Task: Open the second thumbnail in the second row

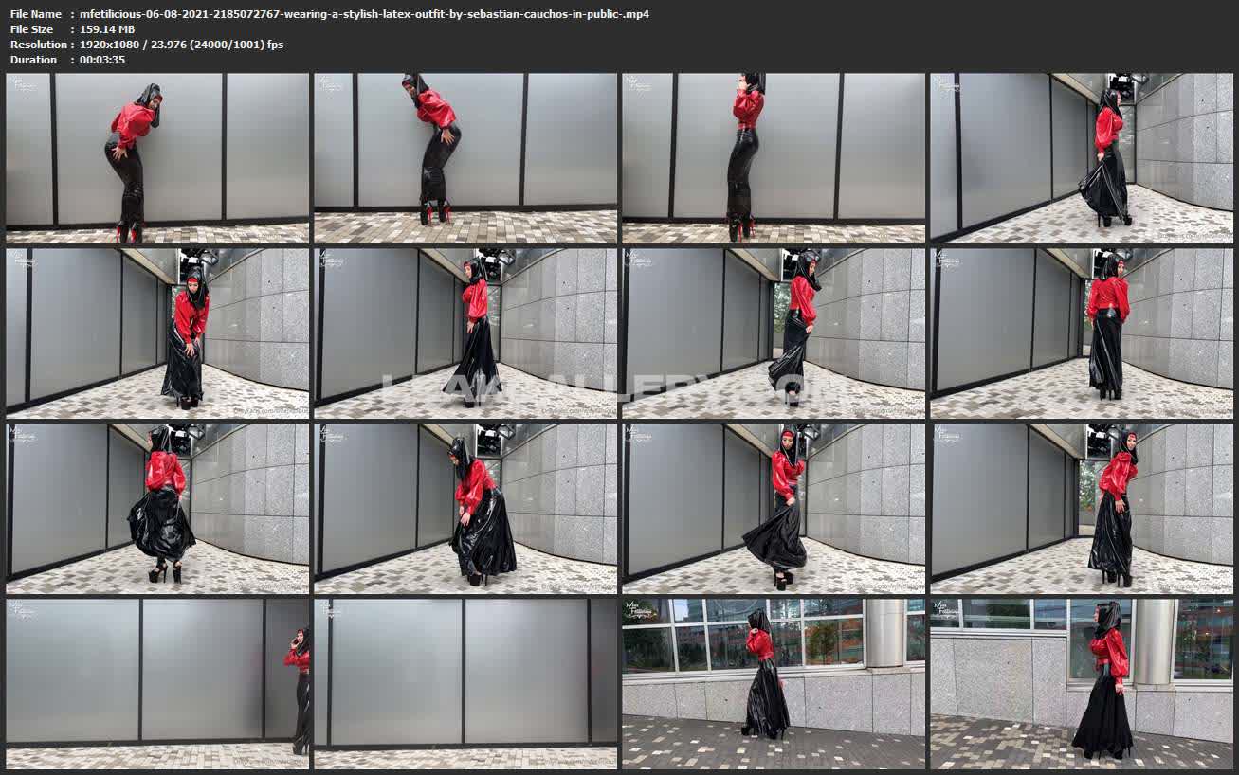Action: click(x=465, y=333)
